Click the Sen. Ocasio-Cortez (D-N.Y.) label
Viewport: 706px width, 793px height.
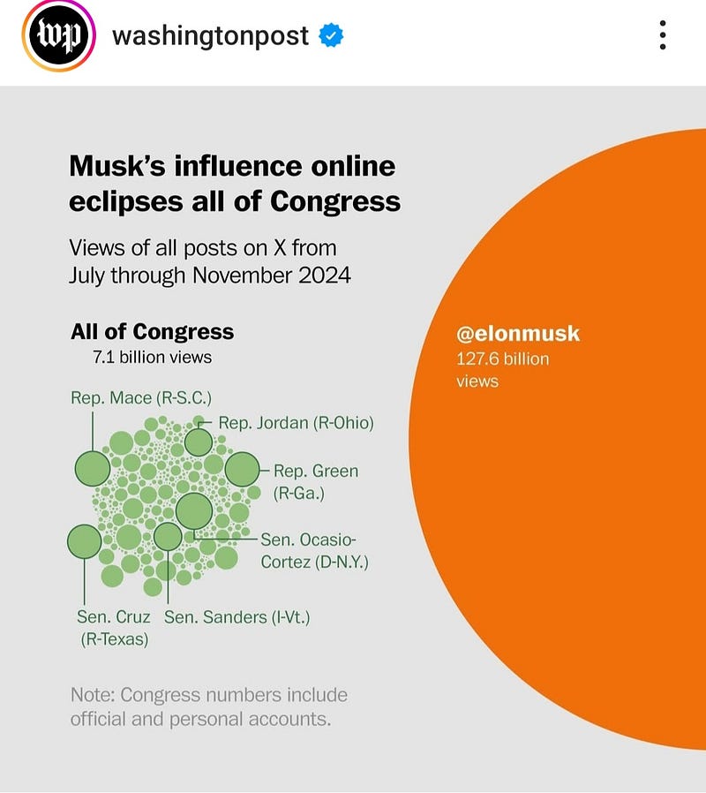[314, 550]
